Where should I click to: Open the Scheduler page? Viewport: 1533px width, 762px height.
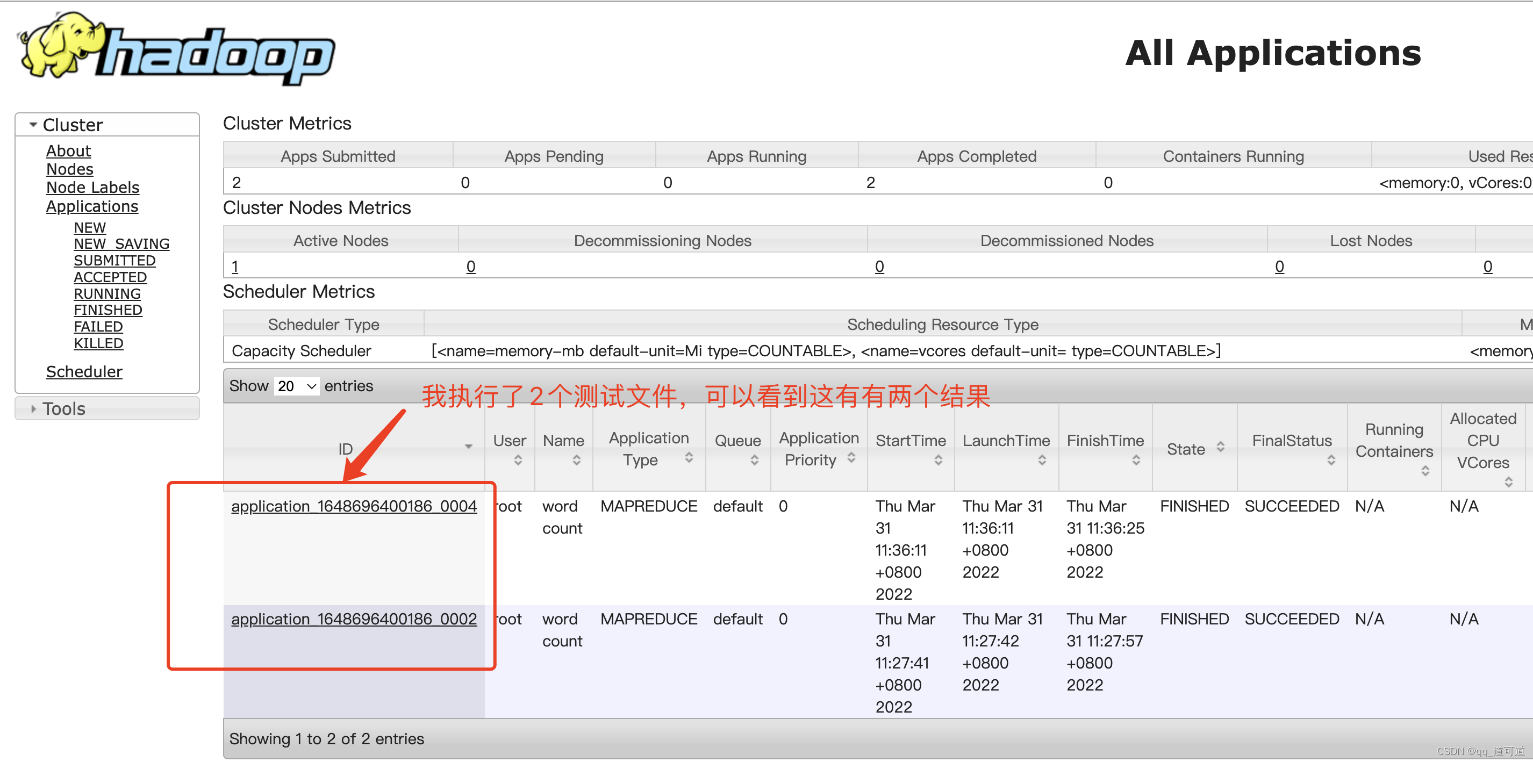point(84,372)
